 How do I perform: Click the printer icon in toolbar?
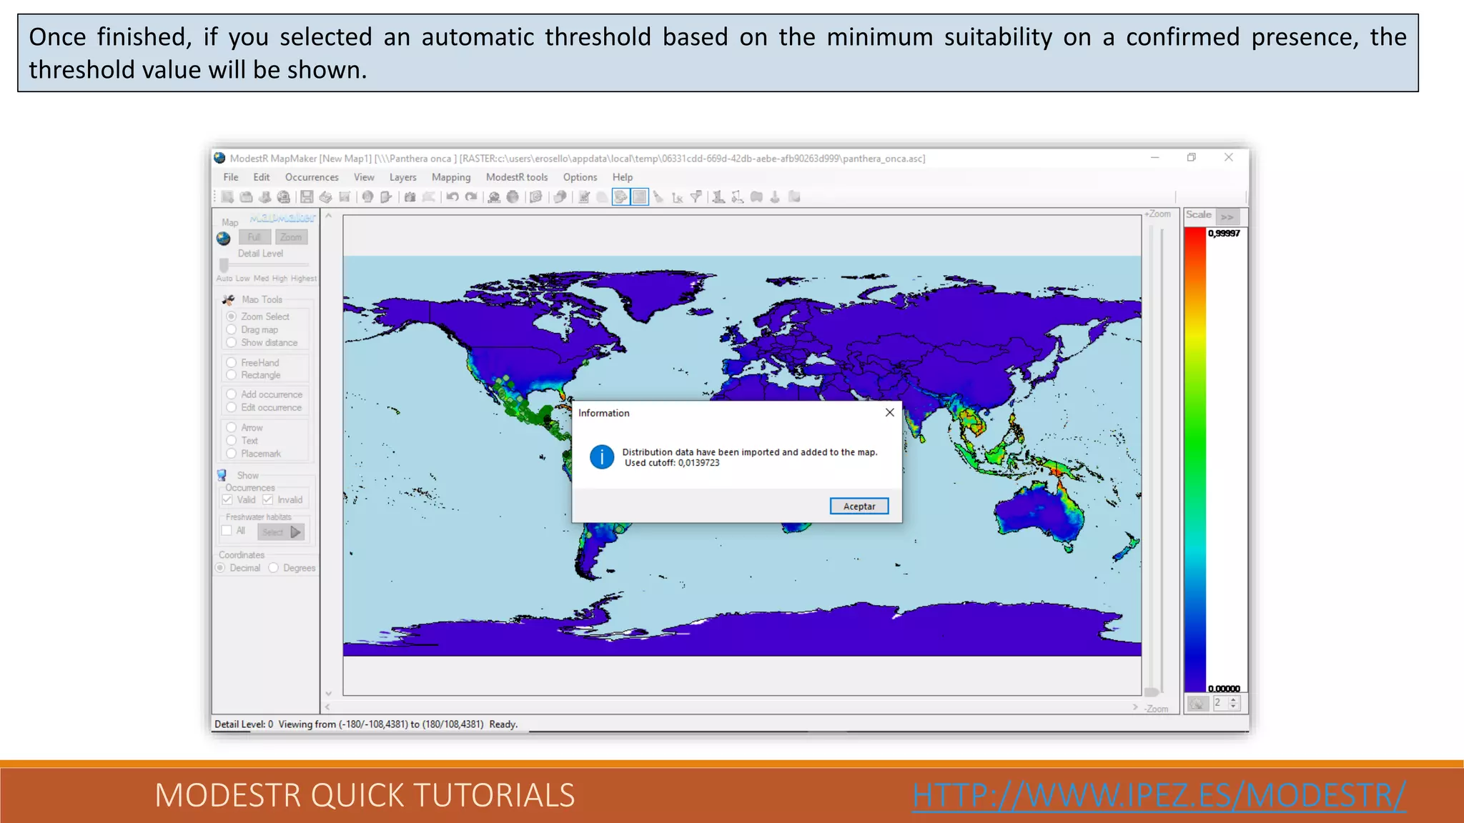(325, 197)
